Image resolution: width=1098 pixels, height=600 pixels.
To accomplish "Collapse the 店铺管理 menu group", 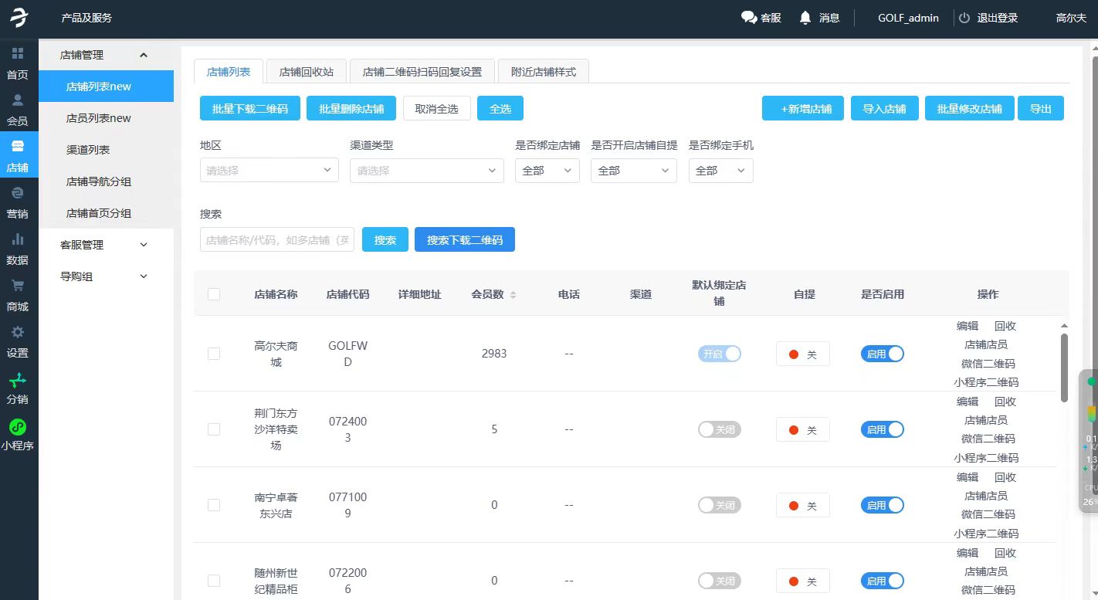I will 106,55.
